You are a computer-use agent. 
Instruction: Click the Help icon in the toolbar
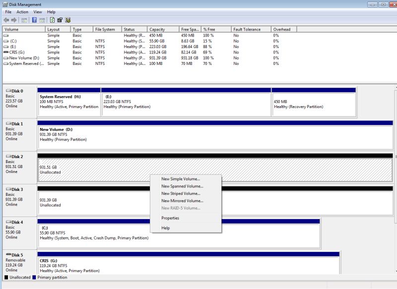[35, 20]
